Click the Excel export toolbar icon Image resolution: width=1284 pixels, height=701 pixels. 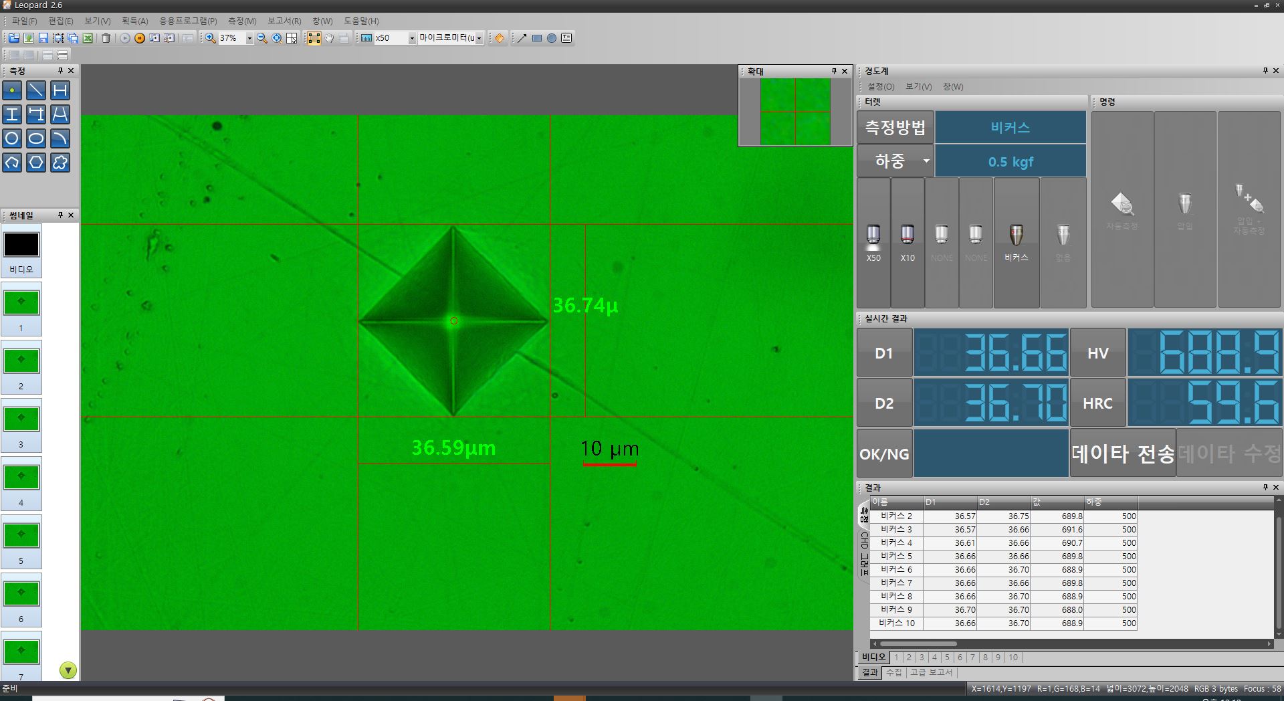coord(88,38)
